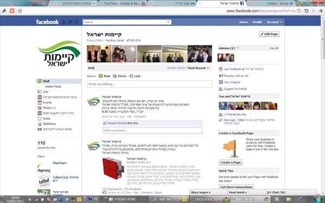Open the Chrome wrench settings menu
The height and width of the screenshot is (203, 325).
[x=4, y=11]
